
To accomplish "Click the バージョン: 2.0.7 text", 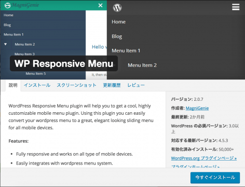I will (x=187, y=99).
